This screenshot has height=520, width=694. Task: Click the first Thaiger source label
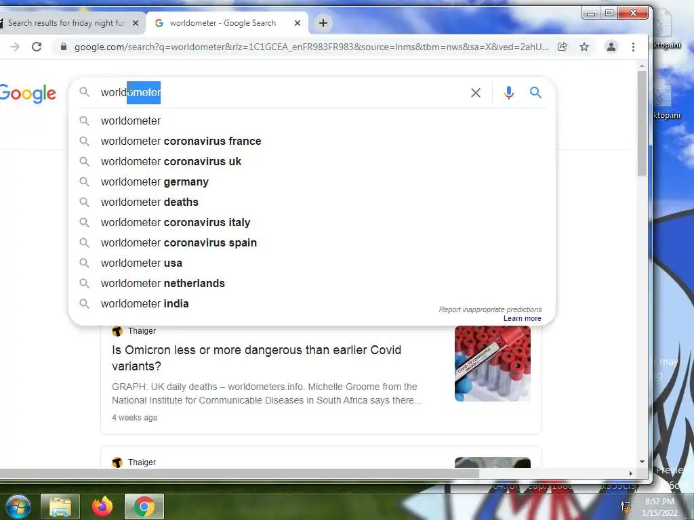(x=142, y=330)
